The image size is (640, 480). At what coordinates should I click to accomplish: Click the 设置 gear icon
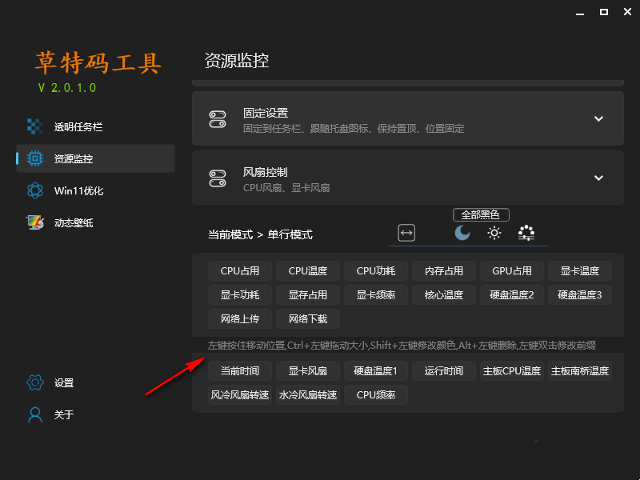34,382
